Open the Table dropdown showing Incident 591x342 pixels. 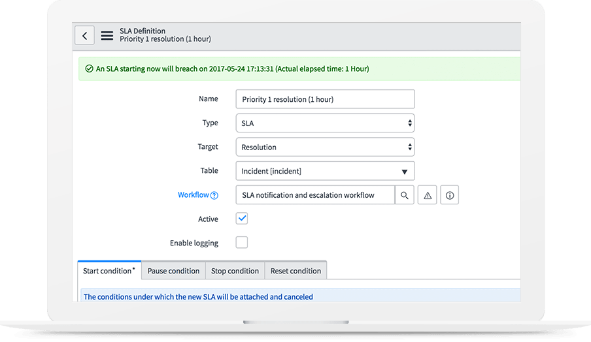[325, 171]
